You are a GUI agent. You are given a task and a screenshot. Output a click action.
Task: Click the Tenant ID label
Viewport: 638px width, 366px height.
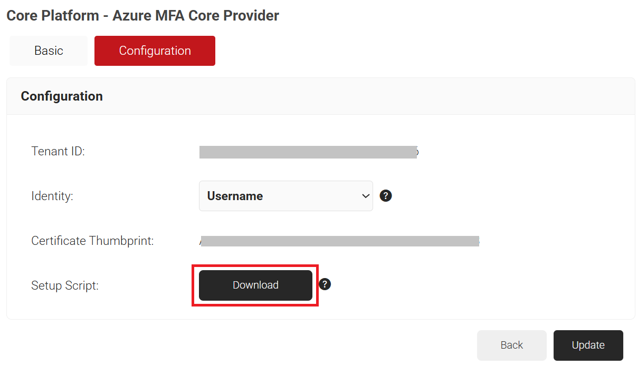tap(58, 151)
